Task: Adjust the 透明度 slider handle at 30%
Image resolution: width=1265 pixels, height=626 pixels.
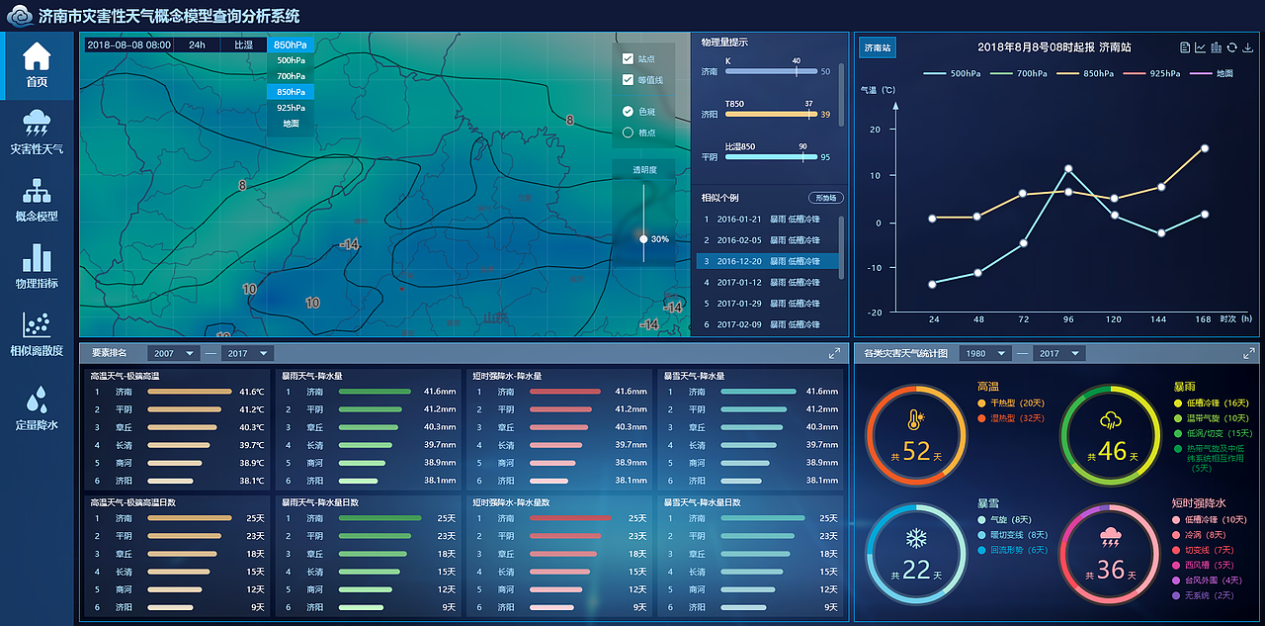Action: [x=643, y=238]
